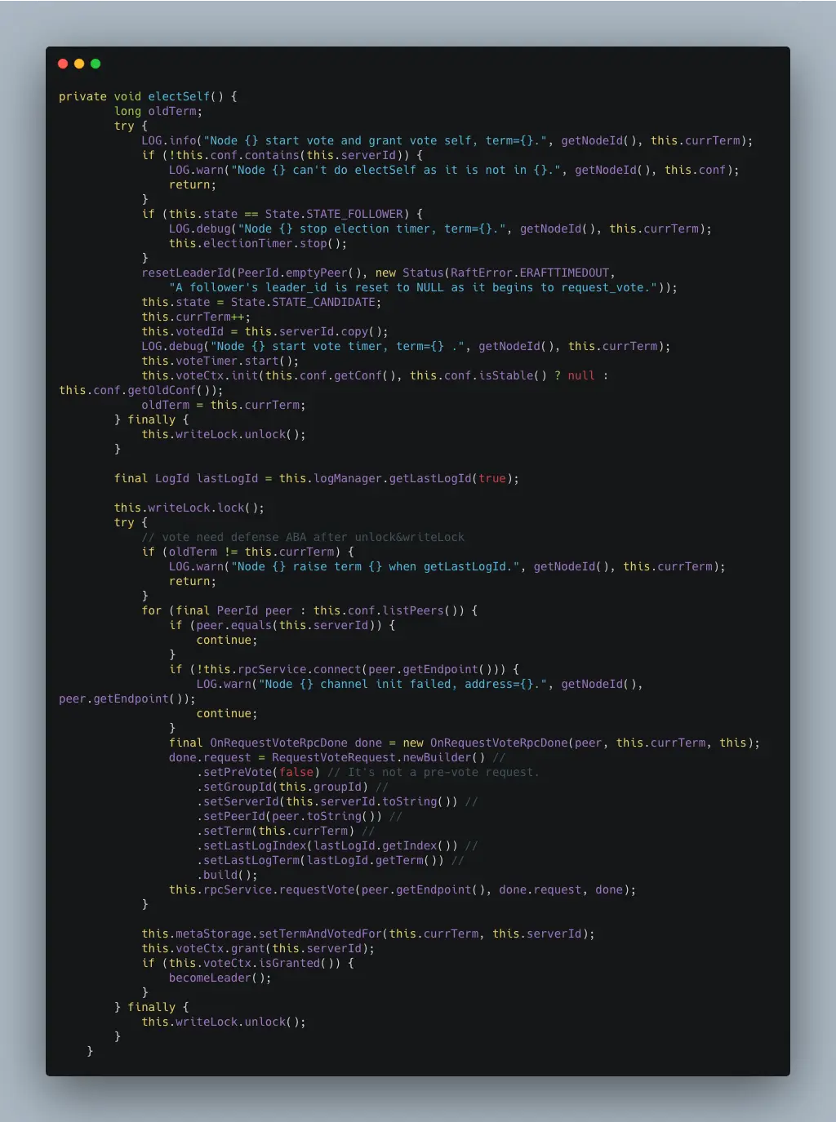Click 'this.state = State.STATE_CANDIDATE;' line
Viewport: 836px width, 1122px height.
tap(261, 302)
